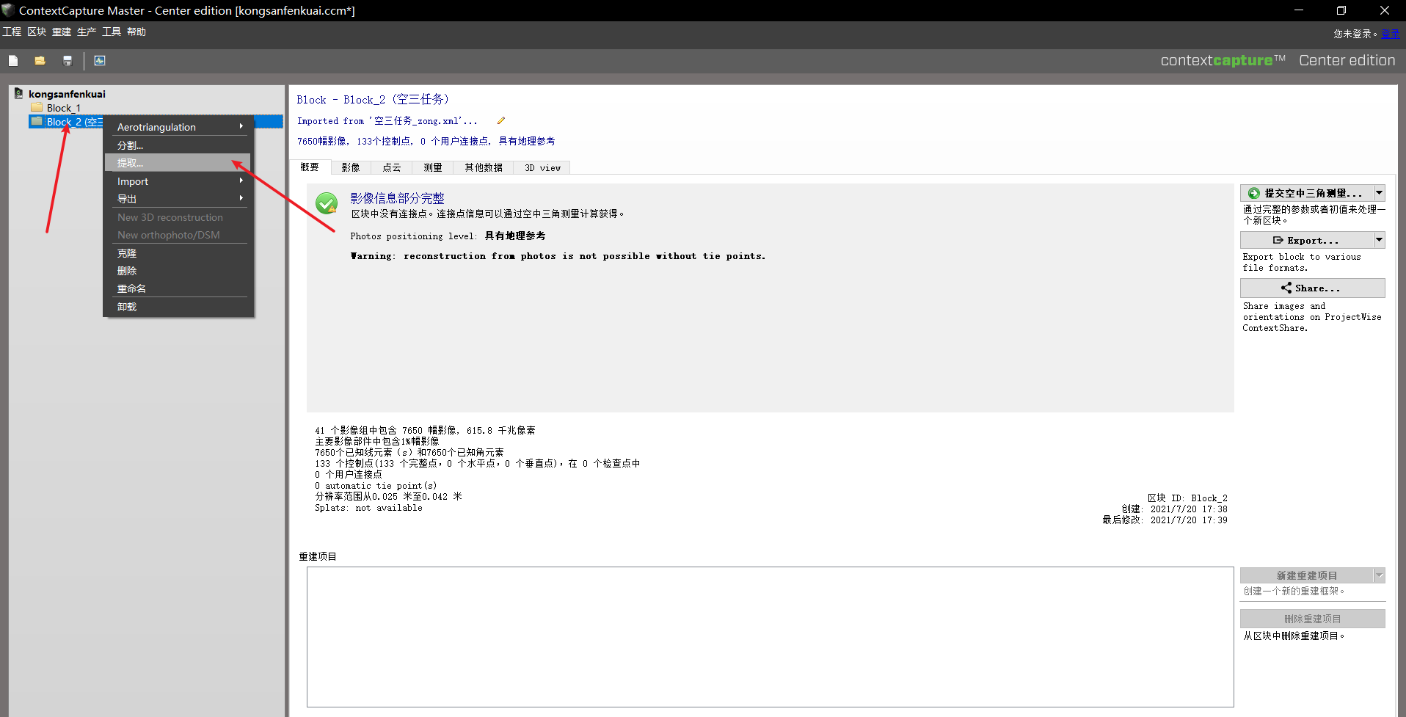The image size is (1406, 717).
Task: Click the 登录 link at top right
Action: [1390, 34]
